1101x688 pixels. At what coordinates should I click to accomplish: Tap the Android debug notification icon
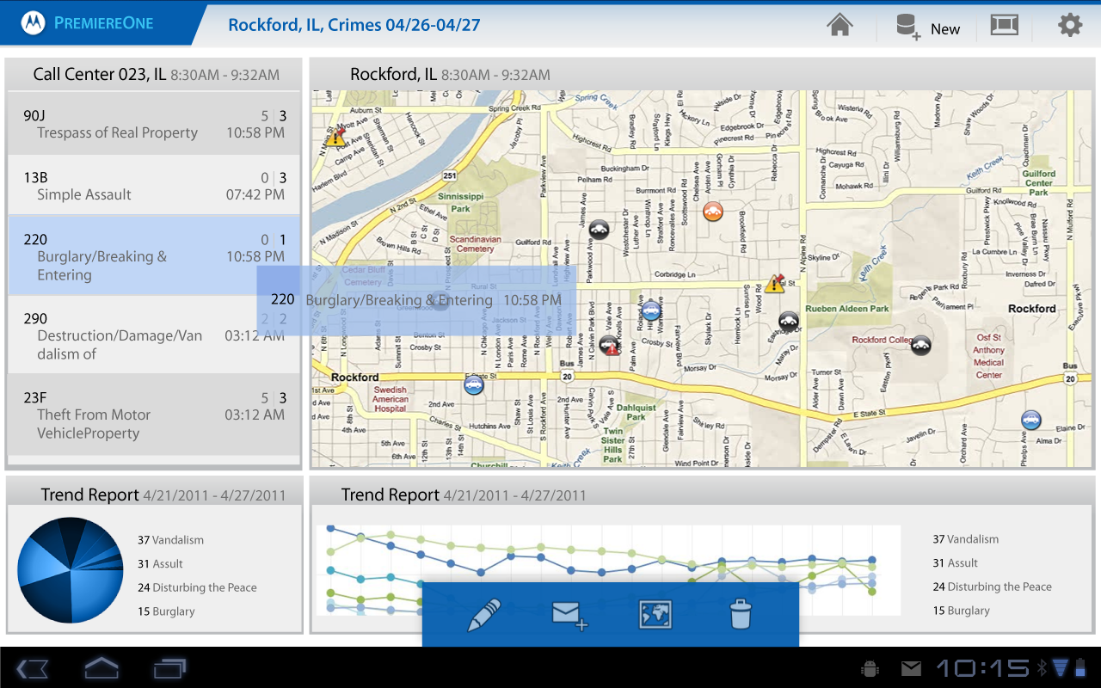pyautogui.click(x=870, y=668)
